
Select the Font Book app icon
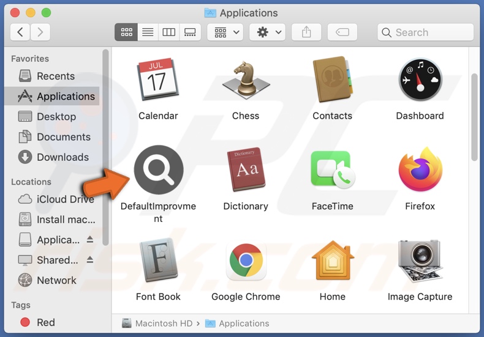(x=158, y=260)
